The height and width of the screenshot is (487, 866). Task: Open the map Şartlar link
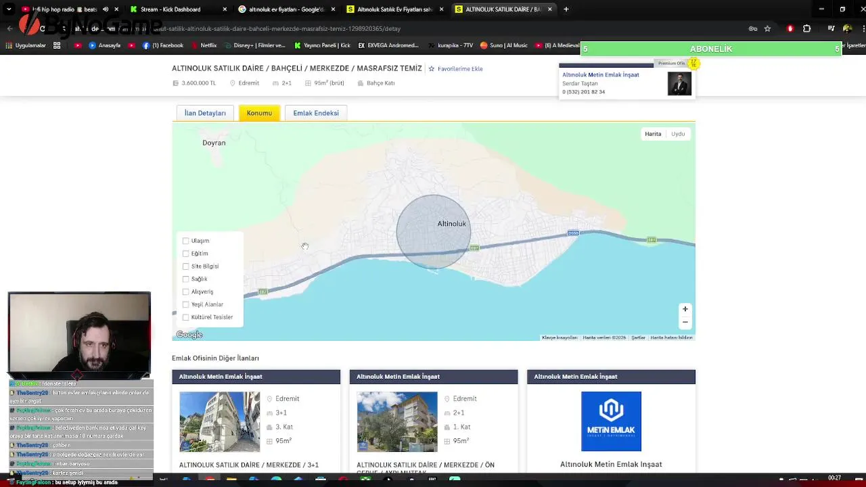tap(638, 338)
